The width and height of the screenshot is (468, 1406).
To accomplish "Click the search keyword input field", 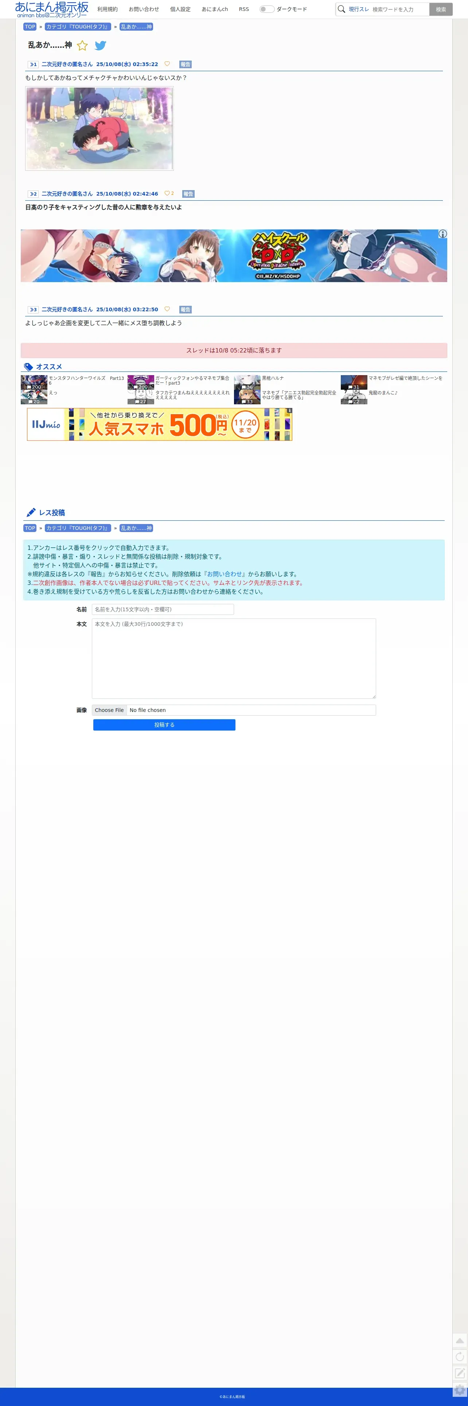I will [400, 9].
